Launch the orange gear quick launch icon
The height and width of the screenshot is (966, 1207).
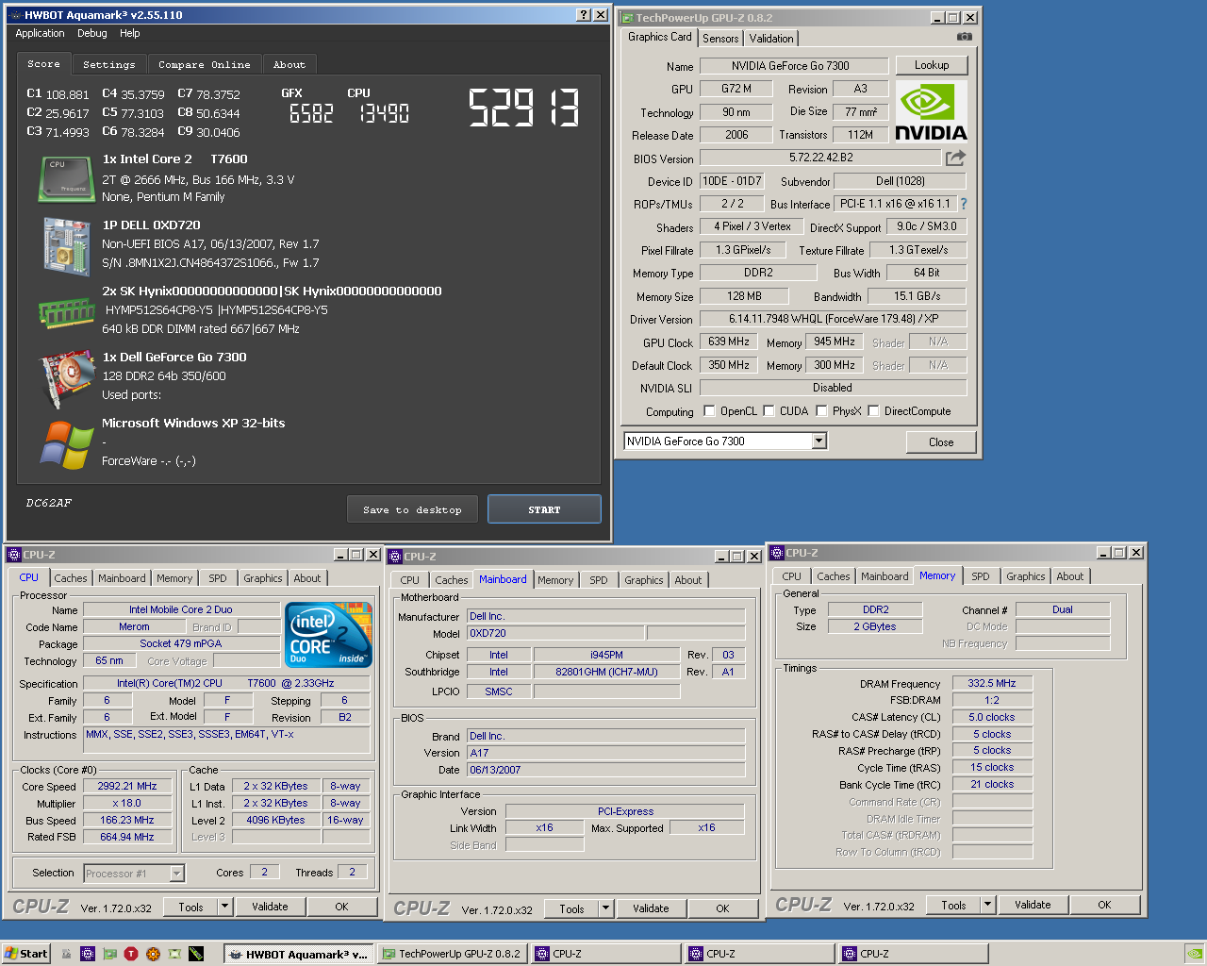[153, 954]
